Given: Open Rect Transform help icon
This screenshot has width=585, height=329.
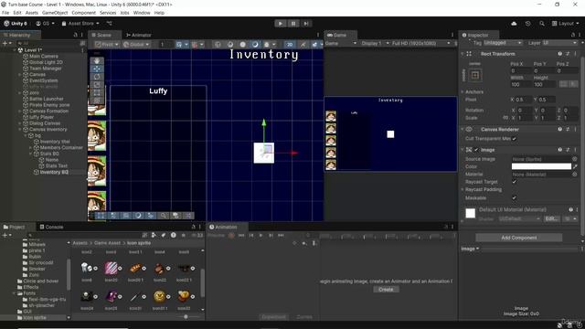Looking at the screenshot, I should tap(559, 54).
